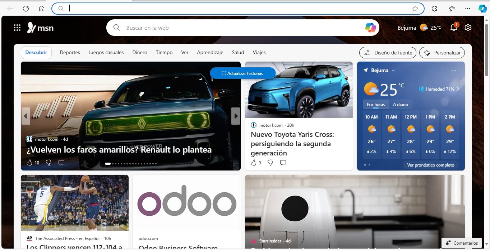Read the Nuevo Toyota Yaris Cross headline

point(292,144)
